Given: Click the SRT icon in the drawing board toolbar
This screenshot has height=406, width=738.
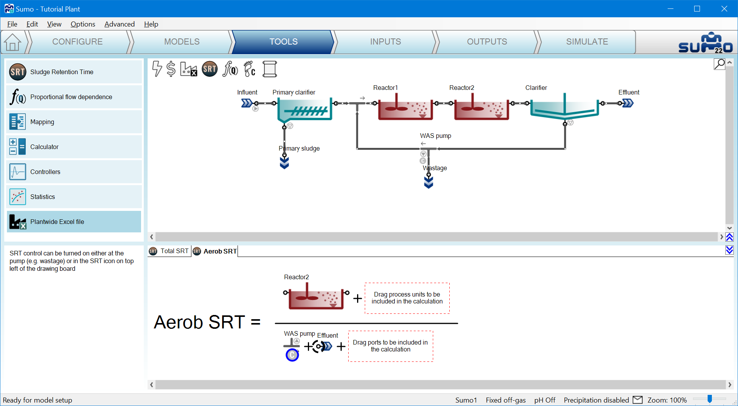Looking at the screenshot, I should 210,69.
